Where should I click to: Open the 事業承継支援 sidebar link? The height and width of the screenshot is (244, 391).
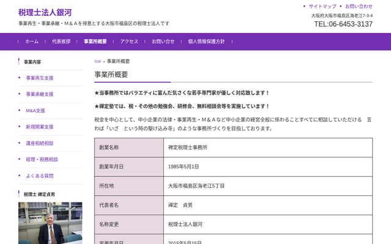(40, 94)
